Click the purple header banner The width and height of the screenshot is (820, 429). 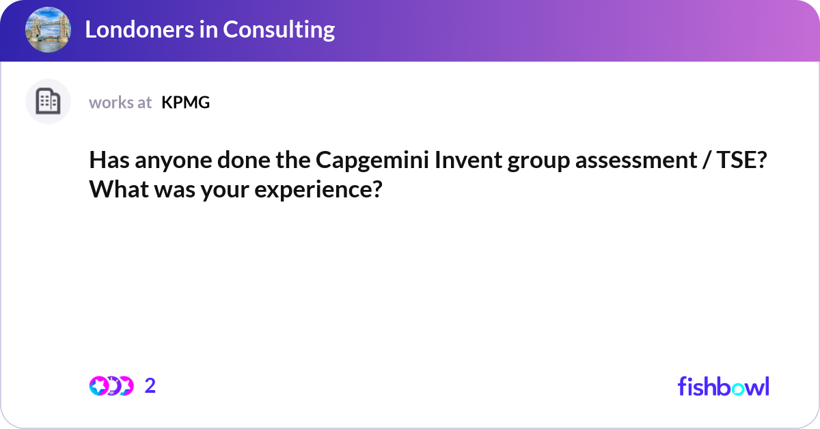pyautogui.click(x=410, y=29)
